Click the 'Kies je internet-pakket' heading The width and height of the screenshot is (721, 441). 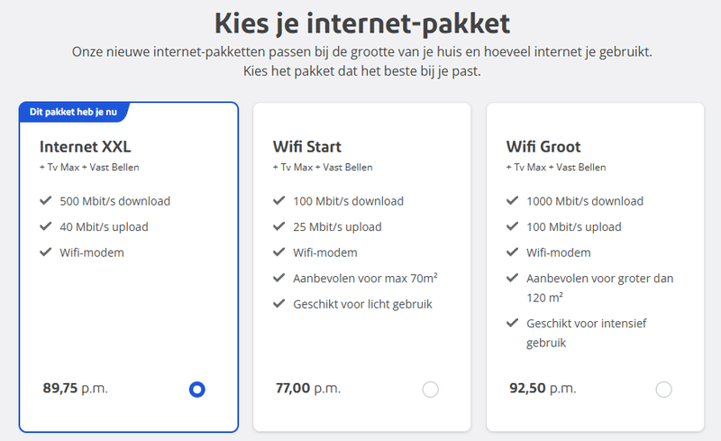(x=360, y=22)
